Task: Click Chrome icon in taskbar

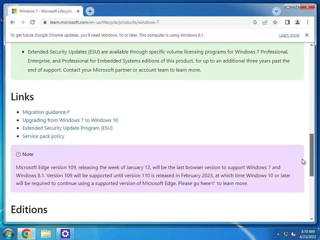Action: click(27, 234)
